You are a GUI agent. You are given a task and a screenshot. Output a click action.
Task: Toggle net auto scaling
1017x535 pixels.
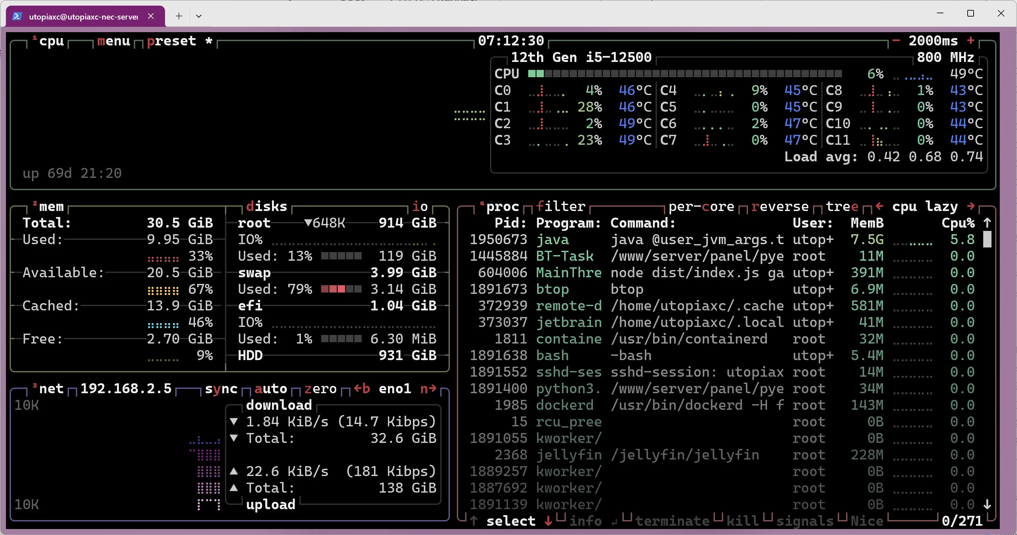(x=271, y=389)
